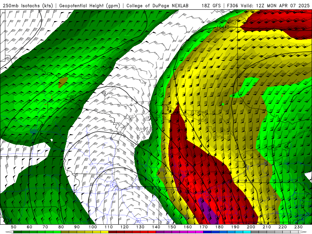Click the "250mb Isotachs (kts)" title text
312x234 pixels.
[x=28, y=5]
